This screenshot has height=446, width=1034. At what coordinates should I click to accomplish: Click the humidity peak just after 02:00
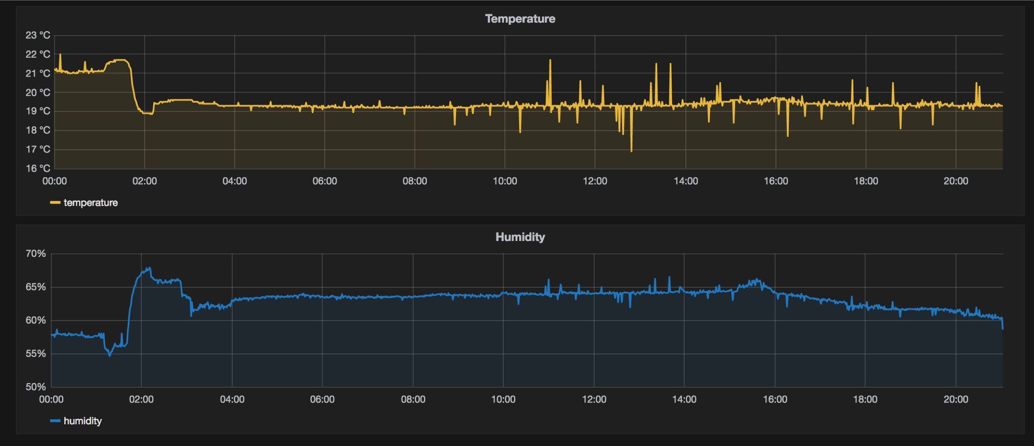149,268
